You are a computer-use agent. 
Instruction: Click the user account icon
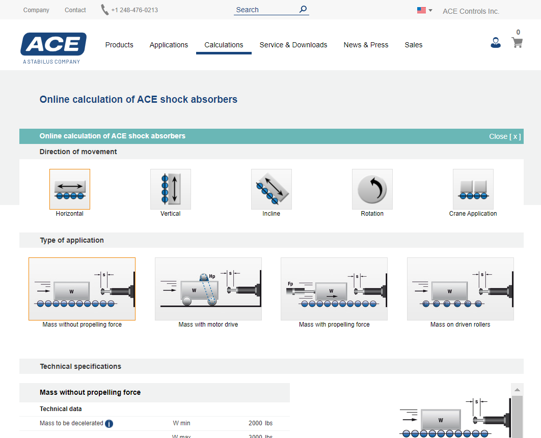pos(496,43)
